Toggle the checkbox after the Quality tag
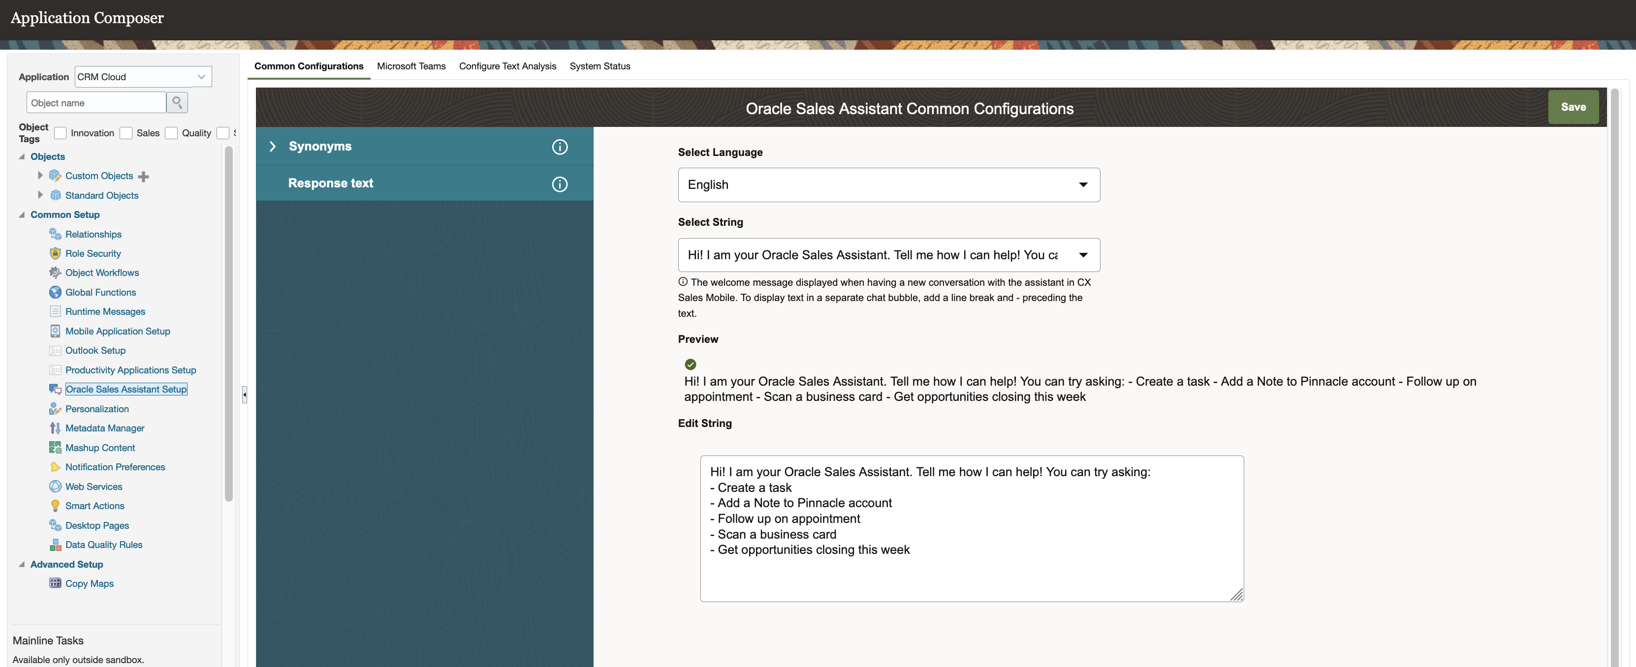This screenshot has width=1636, height=667. pos(223,133)
